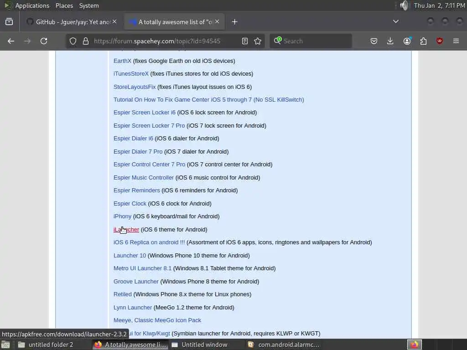Click Firefox workspace icon in bottom panel

(415, 345)
